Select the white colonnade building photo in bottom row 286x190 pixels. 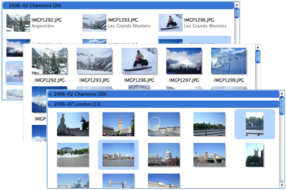click(x=164, y=181)
